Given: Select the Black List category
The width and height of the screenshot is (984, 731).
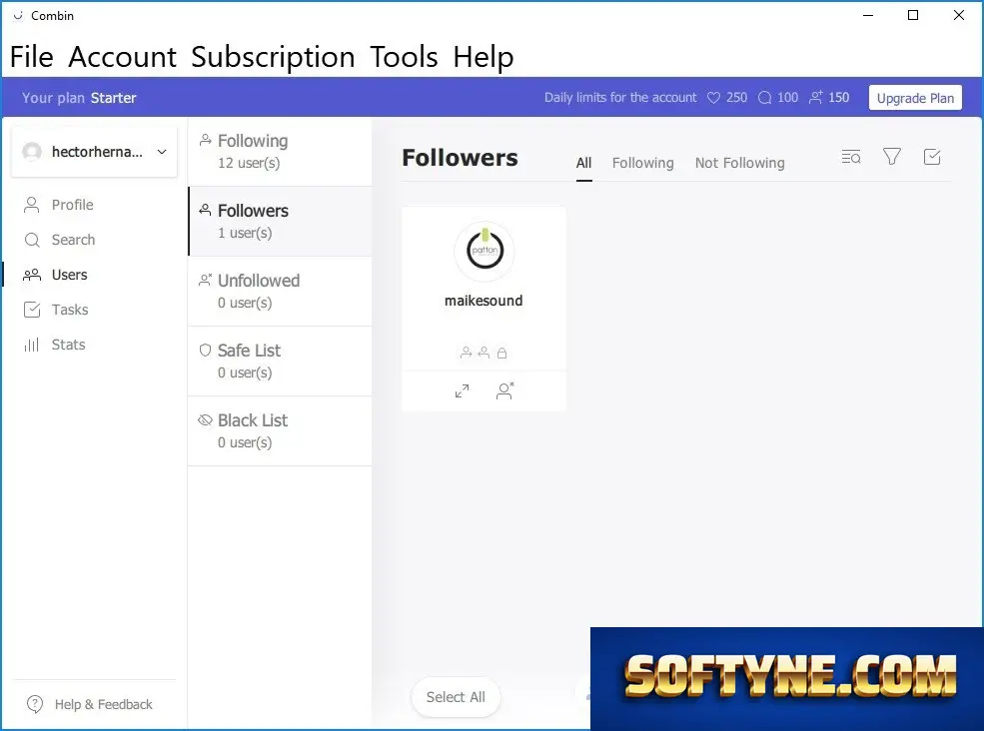Looking at the screenshot, I should pos(280,431).
